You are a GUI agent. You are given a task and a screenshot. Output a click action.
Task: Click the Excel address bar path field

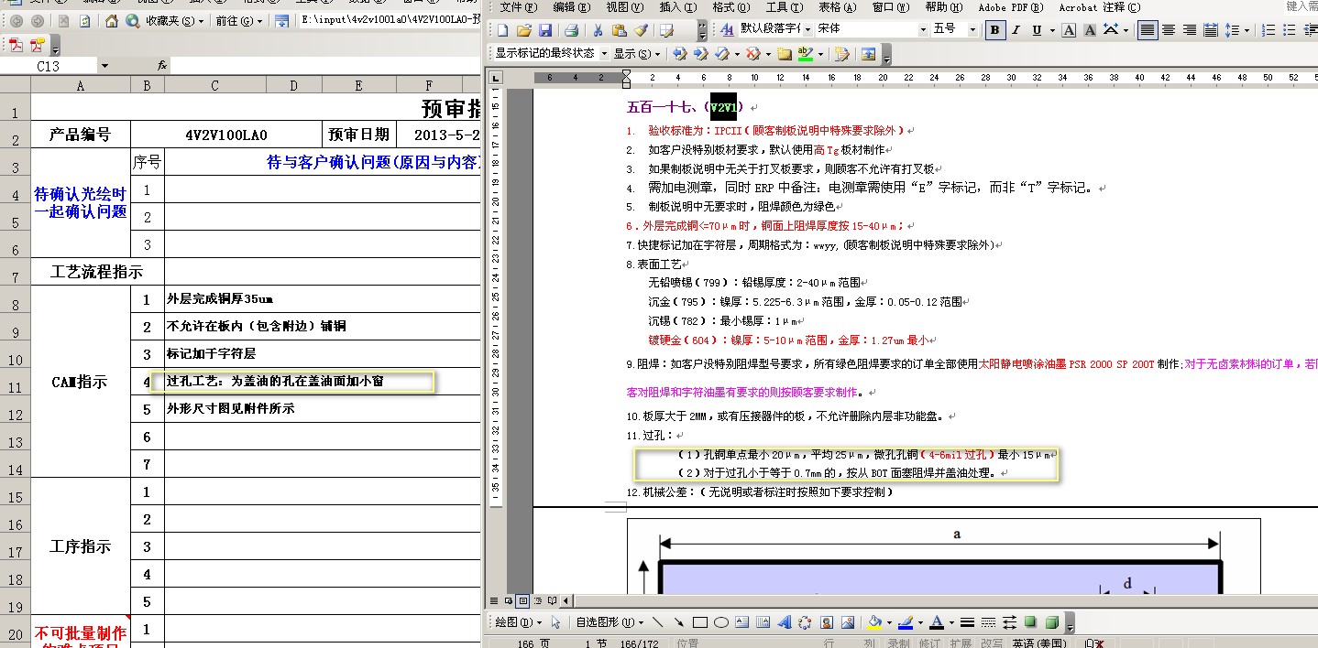[x=390, y=19]
